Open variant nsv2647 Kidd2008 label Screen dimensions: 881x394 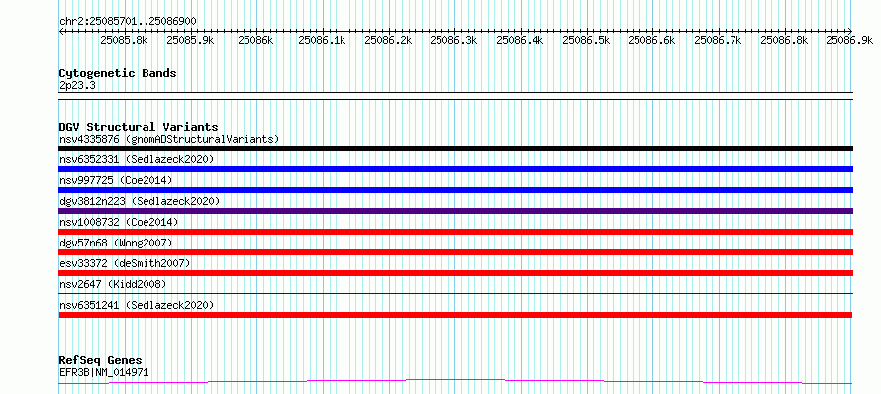pyautogui.click(x=113, y=284)
